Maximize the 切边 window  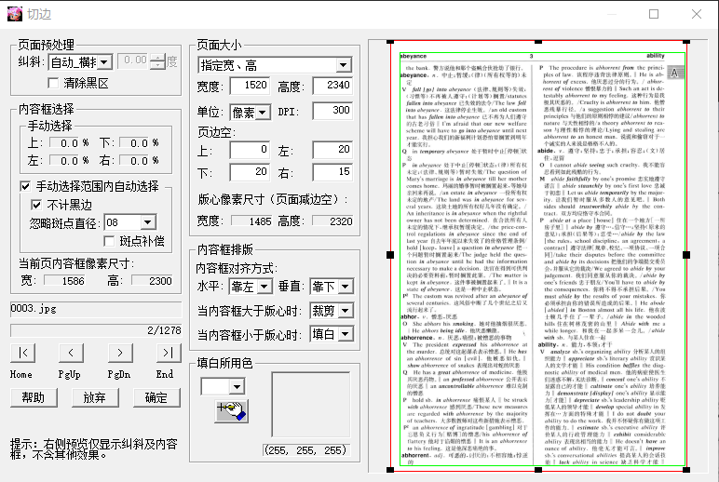654,14
